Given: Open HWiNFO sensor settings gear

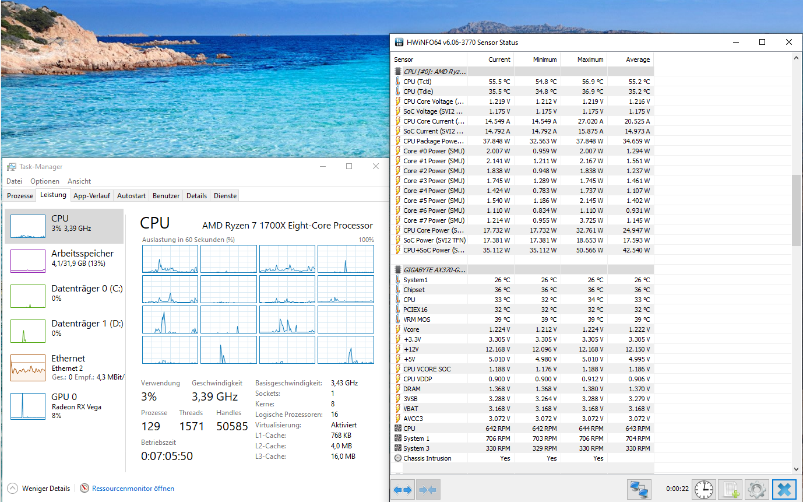Looking at the screenshot, I should pyautogui.click(x=756, y=489).
